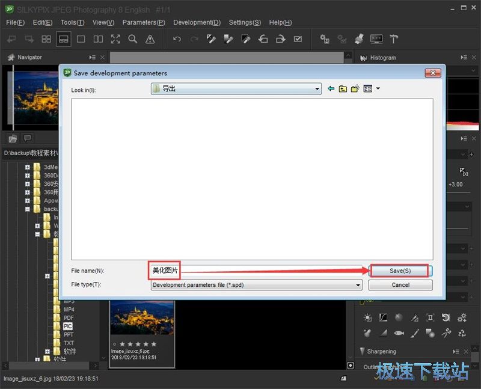Click the flashlight icon in tool grid
481x389 pixels.
(367, 333)
